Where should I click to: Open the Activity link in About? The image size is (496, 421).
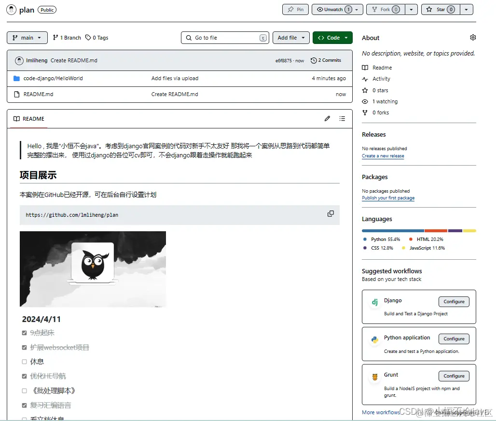click(x=381, y=79)
